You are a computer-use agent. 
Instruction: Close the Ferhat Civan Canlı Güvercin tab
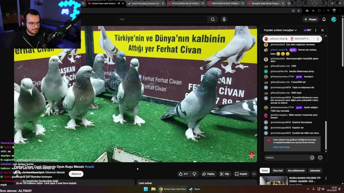(123, 3)
